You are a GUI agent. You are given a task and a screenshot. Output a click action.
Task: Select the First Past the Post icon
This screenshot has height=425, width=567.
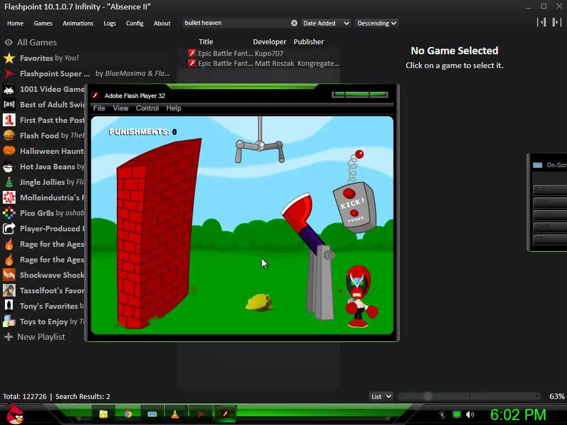pyautogui.click(x=9, y=120)
